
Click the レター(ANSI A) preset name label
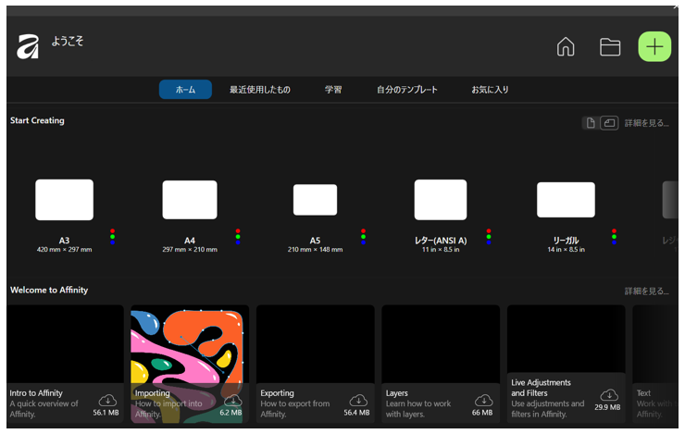(441, 241)
